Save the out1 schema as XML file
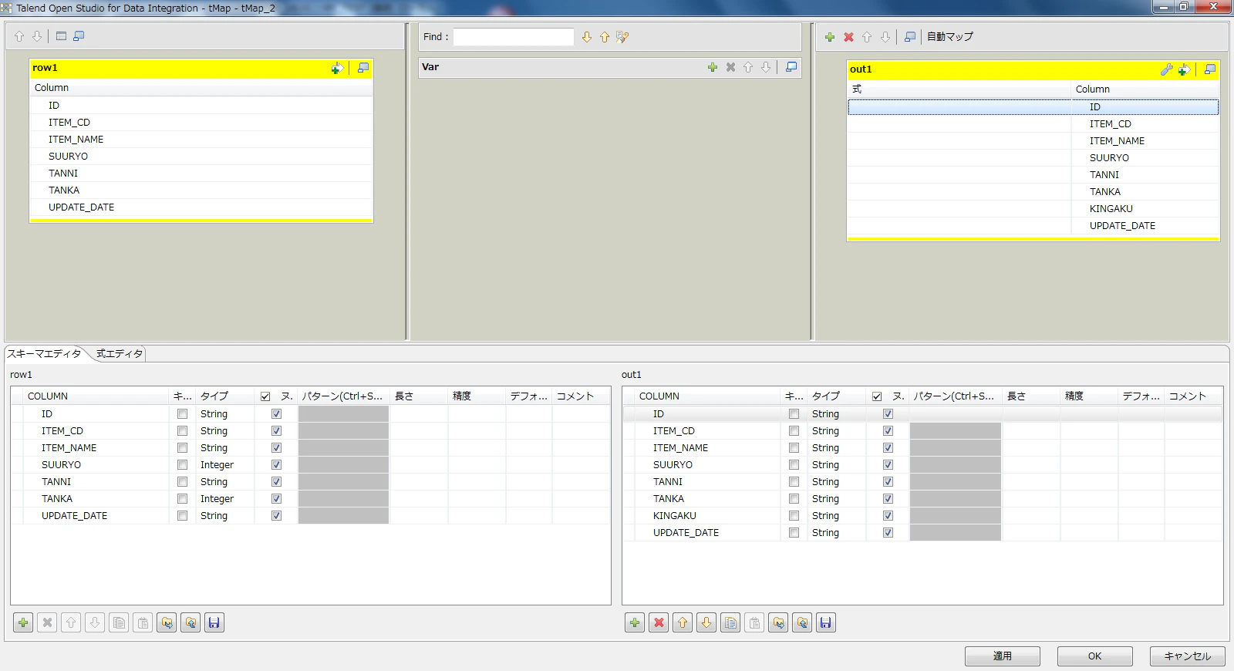Viewport: 1234px width, 671px height. click(x=826, y=622)
